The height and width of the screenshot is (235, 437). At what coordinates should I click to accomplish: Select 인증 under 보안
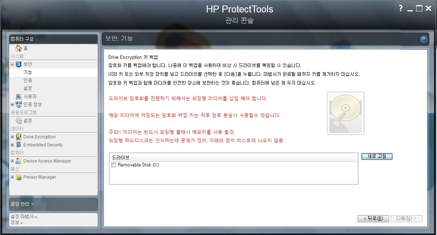pyautogui.click(x=27, y=80)
